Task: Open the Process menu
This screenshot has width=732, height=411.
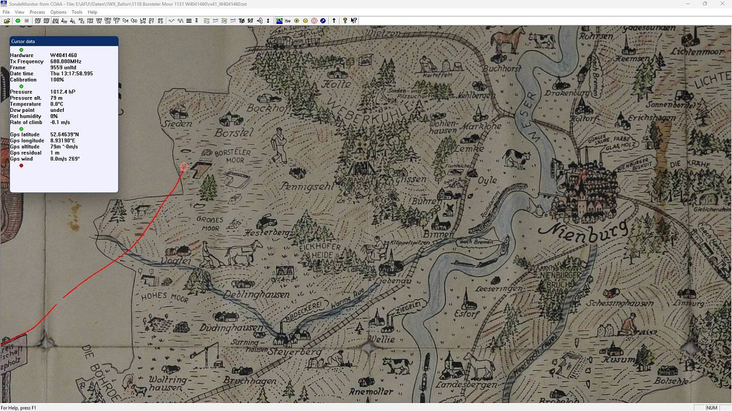Action: click(x=37, y=12)
